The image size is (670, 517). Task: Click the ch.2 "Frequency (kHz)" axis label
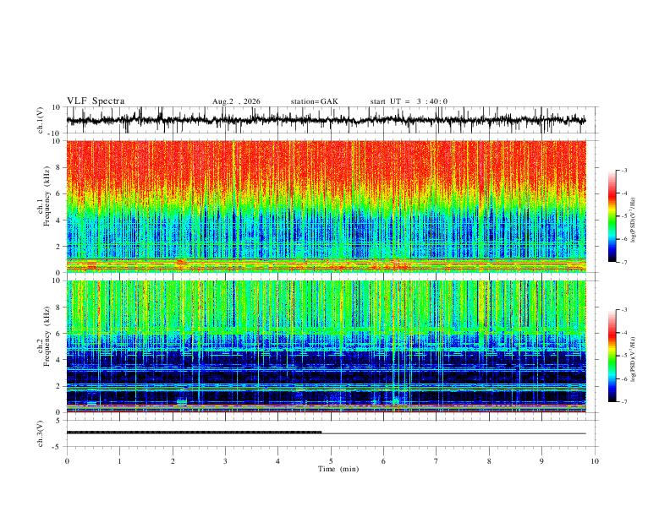coord(47,336)
